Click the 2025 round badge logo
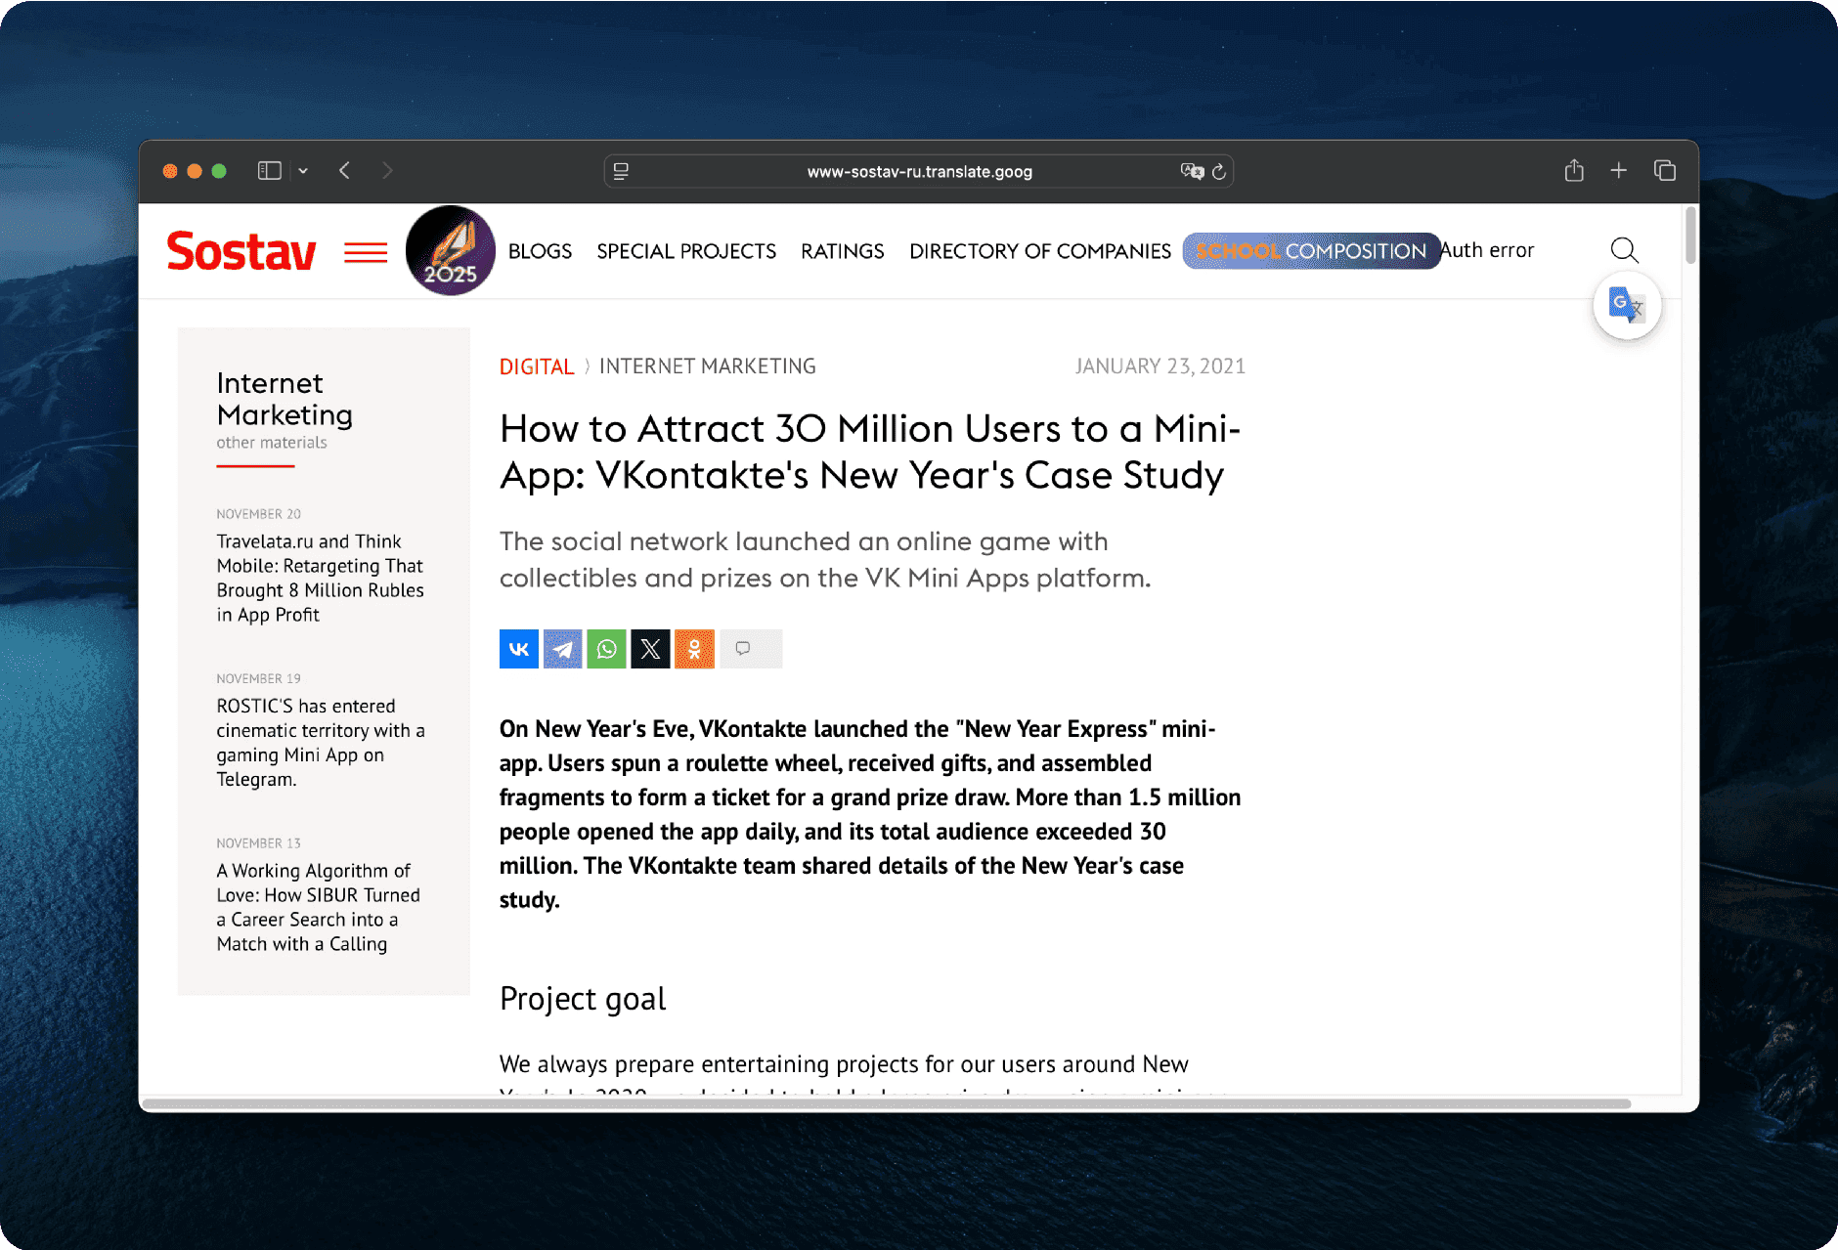Screen dimensions: 1838x1250 coord(450,251)
